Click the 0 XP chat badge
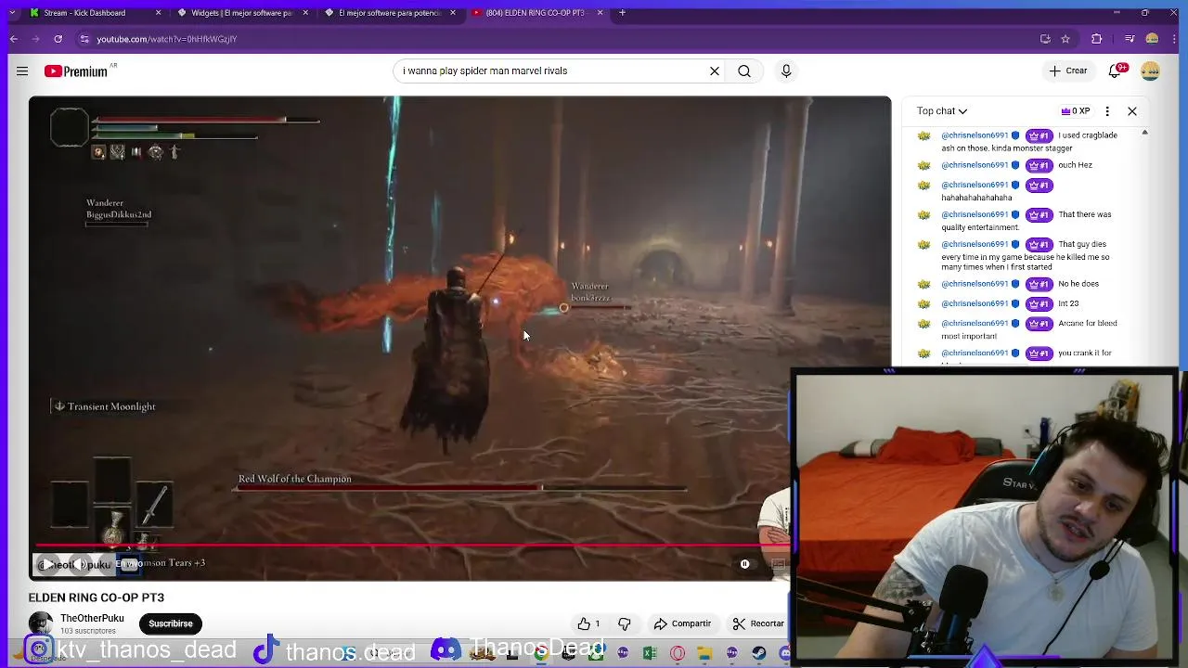Image resolution: width=1188 pixels, height=668 pixels. coord(1076,111)
